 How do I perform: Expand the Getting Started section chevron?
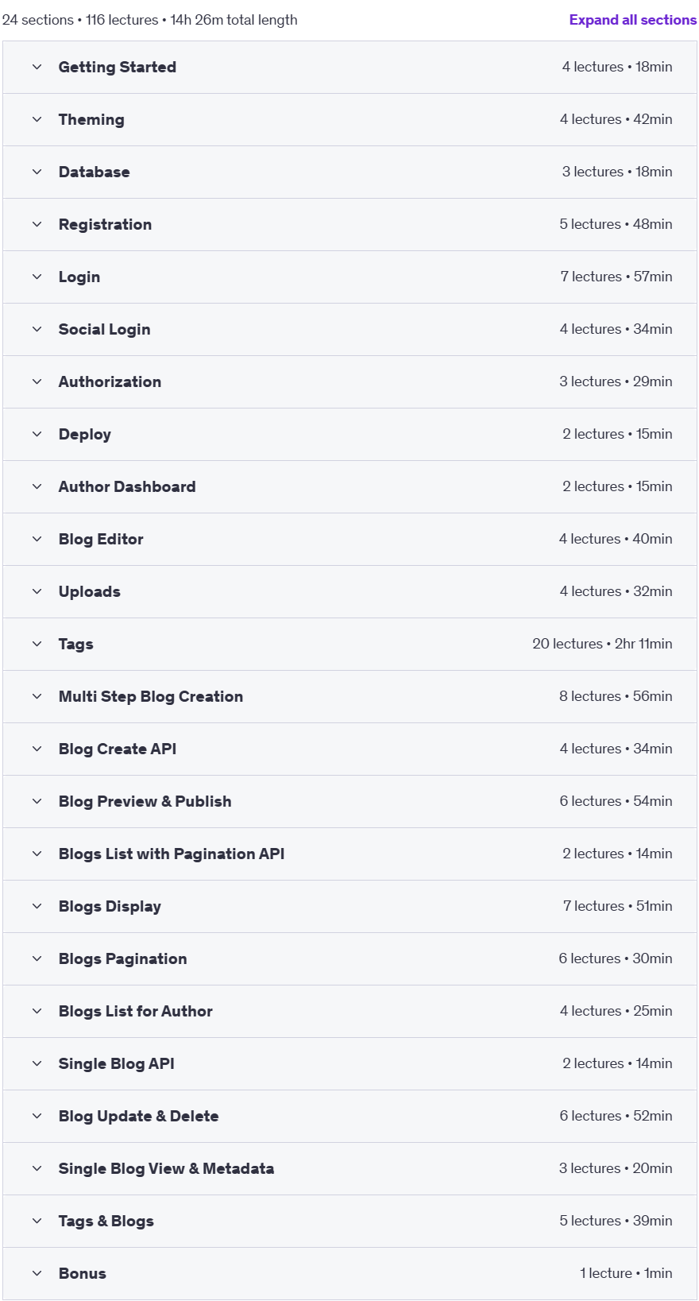click(37, 67)
